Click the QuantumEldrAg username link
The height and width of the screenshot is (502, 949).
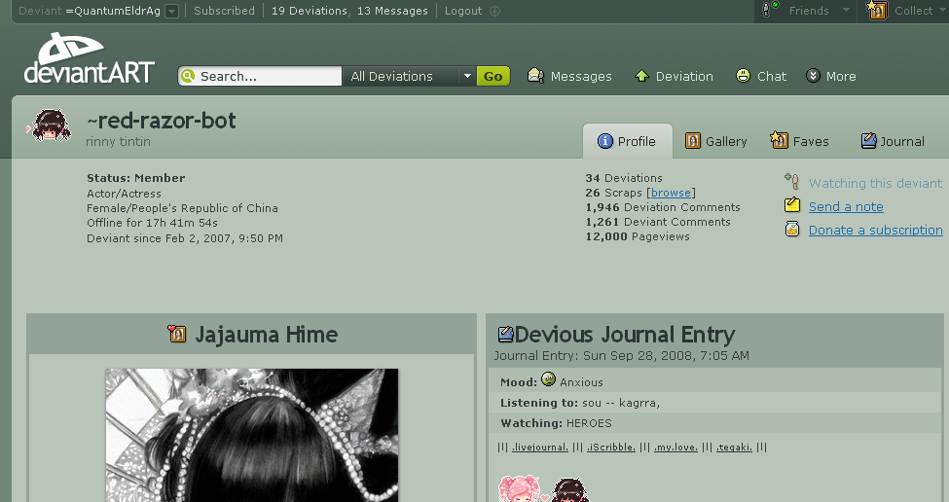113,11
